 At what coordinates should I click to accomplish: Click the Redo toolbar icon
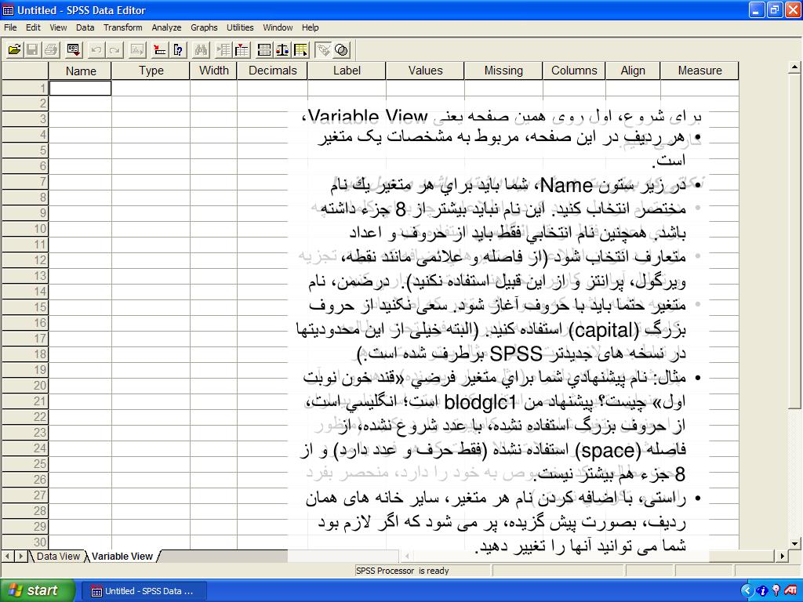[x=114, y=49]
